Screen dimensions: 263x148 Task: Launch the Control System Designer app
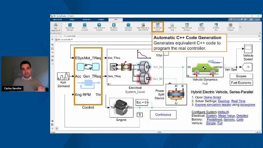99,27
